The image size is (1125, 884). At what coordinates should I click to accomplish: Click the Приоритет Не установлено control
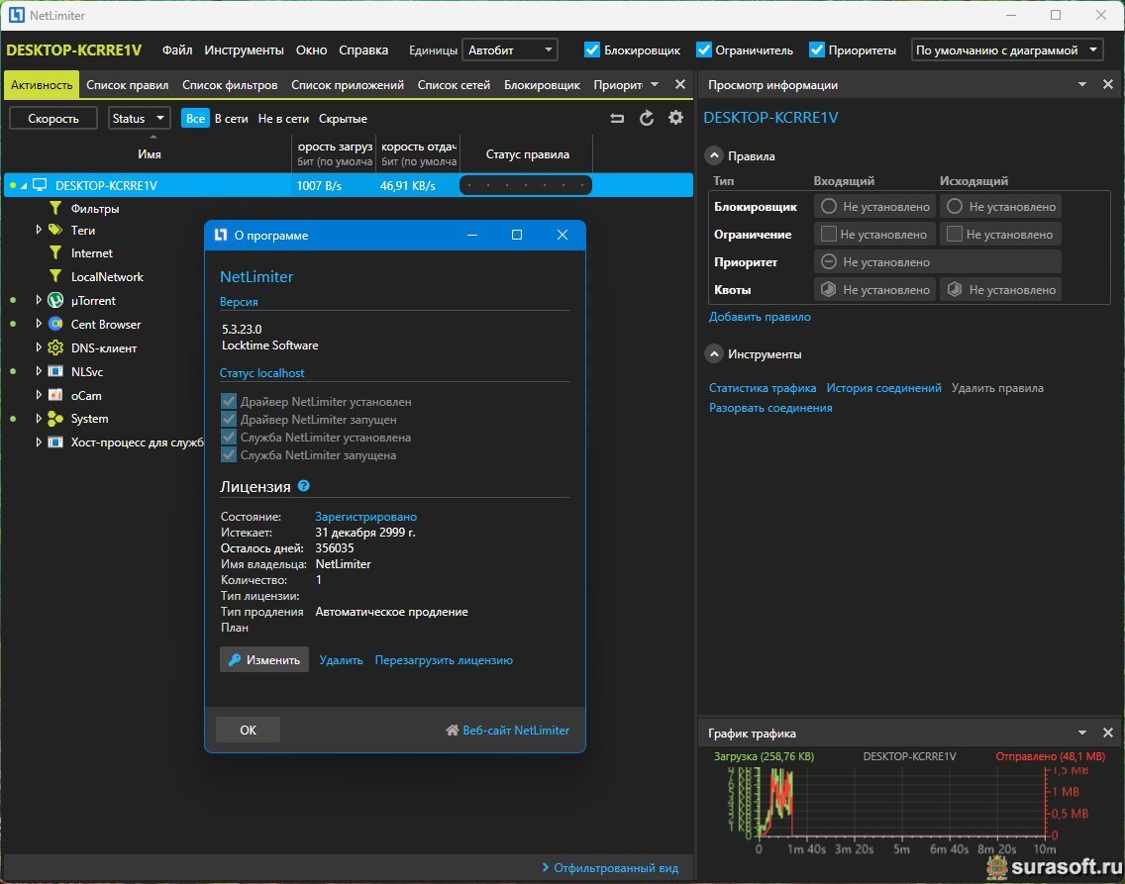coord(938,262)
